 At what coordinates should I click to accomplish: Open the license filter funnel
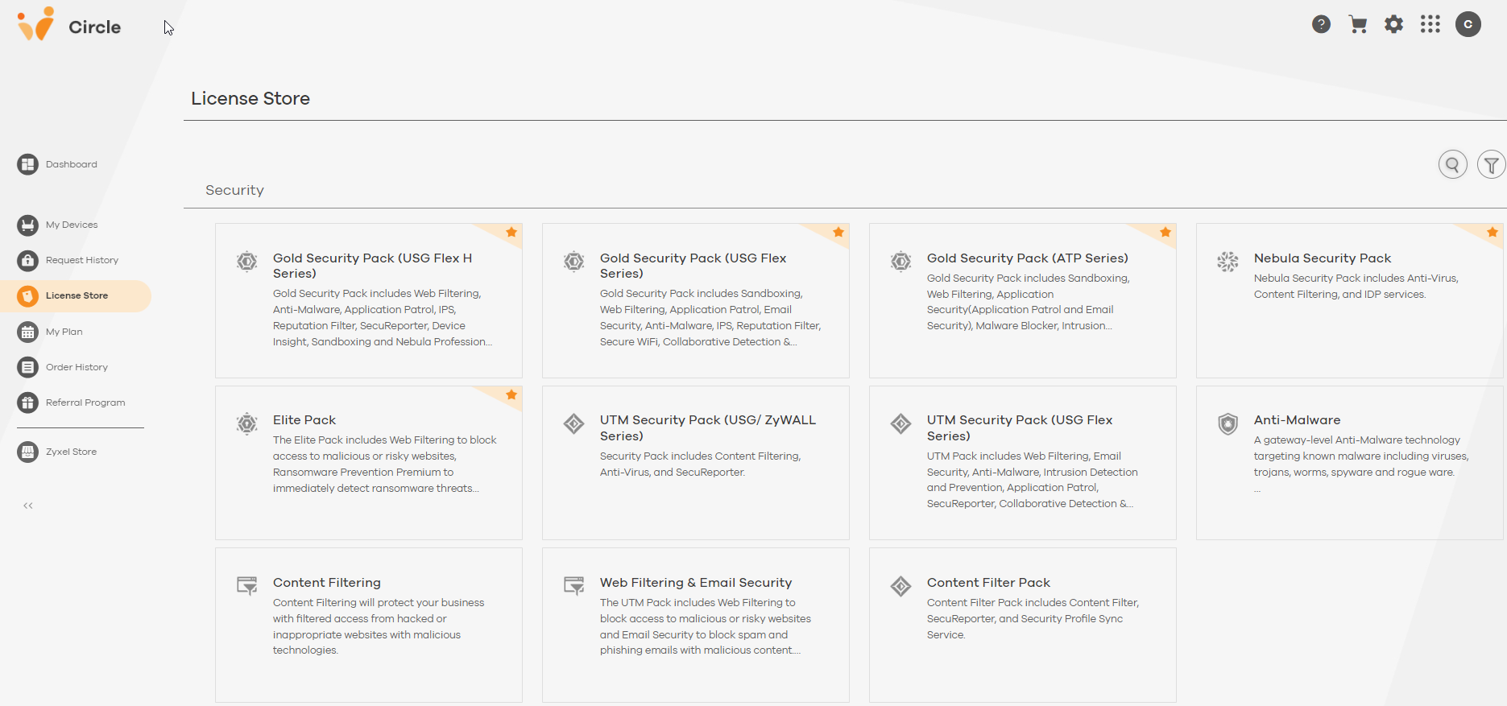pos(1491,165)
